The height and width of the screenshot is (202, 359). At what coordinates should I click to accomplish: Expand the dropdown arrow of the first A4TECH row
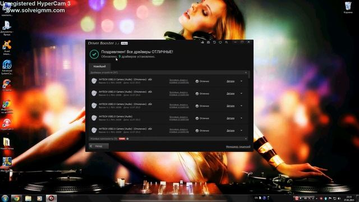point(241,81)
